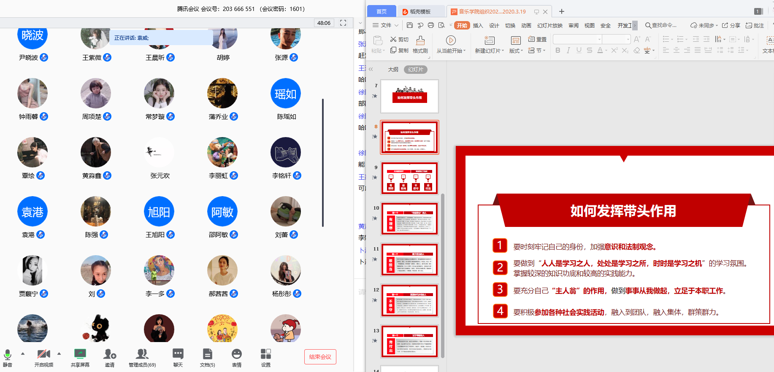Toggle camera with 开启视频 button
The height and width of the screenshot is (372, 774).
coord(43,355)
